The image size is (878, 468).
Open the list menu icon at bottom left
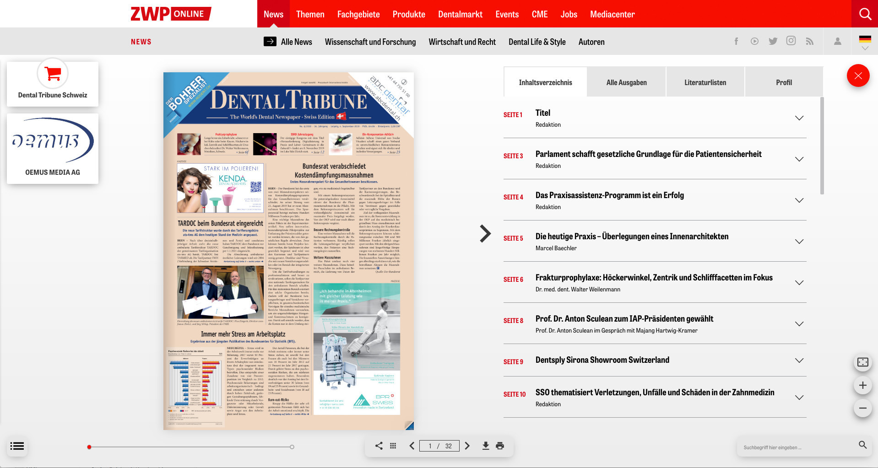[17, 446]
